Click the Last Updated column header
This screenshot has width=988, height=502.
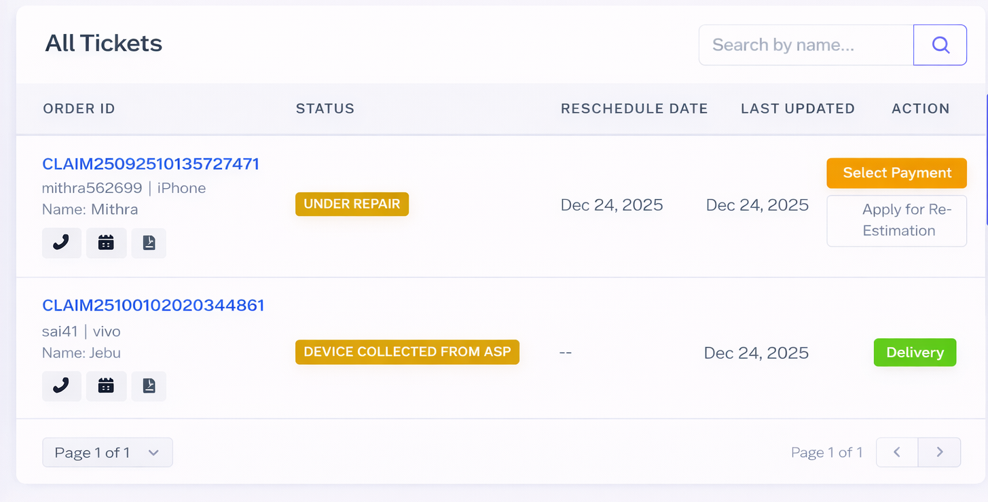point(797,109)
